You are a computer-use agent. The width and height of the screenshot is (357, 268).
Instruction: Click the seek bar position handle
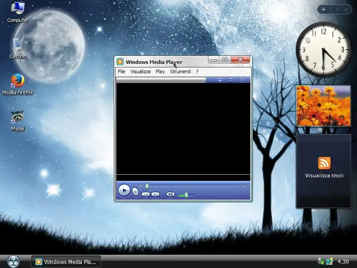point(147,186)
